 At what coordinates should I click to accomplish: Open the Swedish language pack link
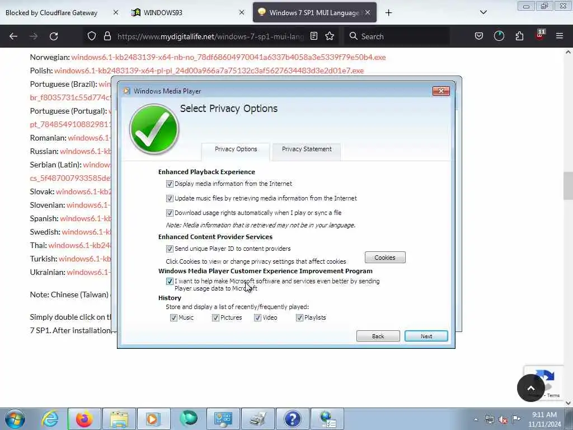[87, 232]
